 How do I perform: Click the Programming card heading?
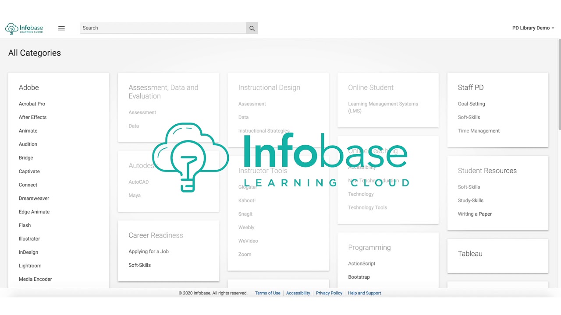tap(369, 248)
